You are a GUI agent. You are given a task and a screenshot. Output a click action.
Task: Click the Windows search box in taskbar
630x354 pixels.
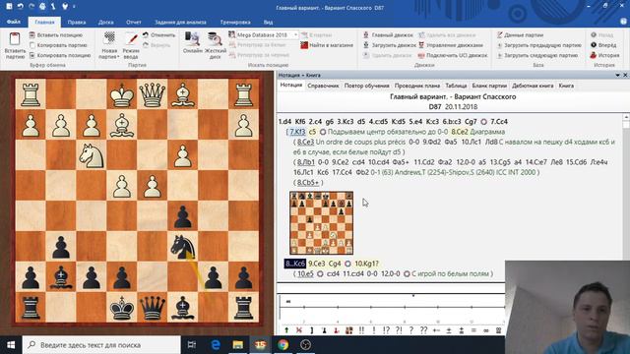coord(101,345)
